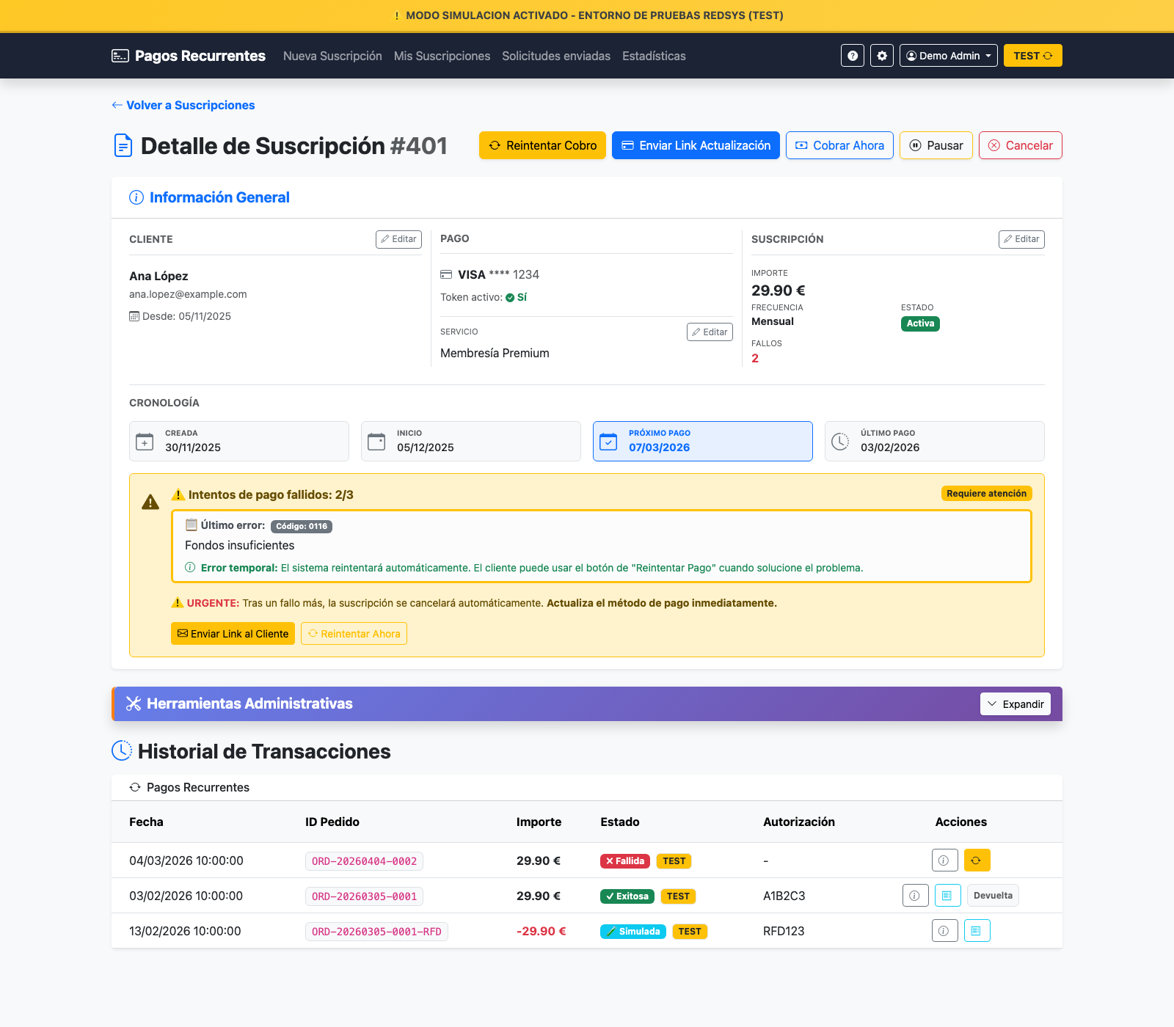Click info icon for the RFD refund row
Screen dimensions: 1174x1027
pos(944,930)
